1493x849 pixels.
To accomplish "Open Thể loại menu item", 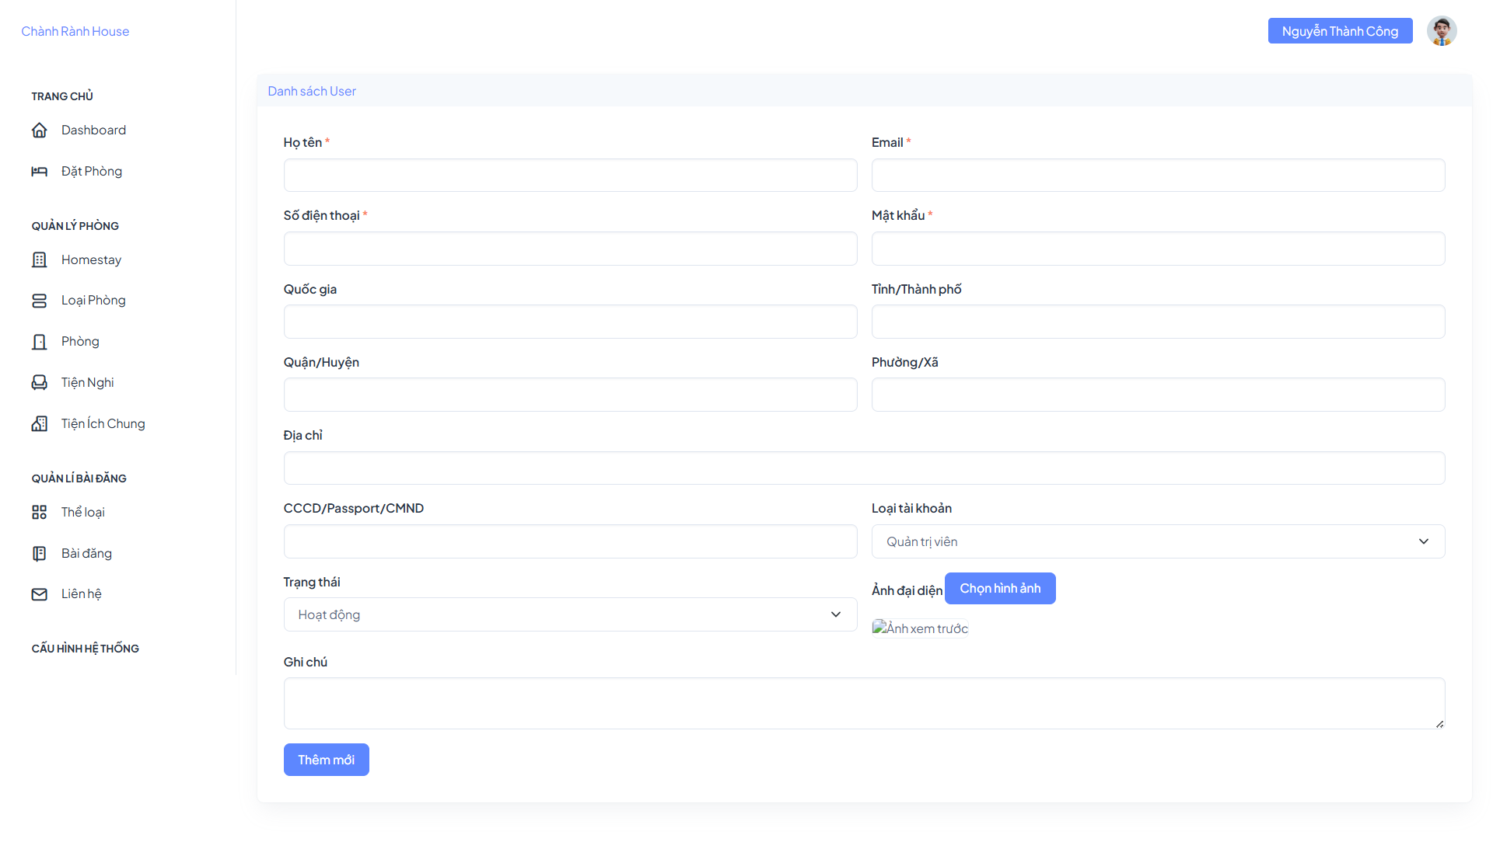I will (x=82, y=513).
